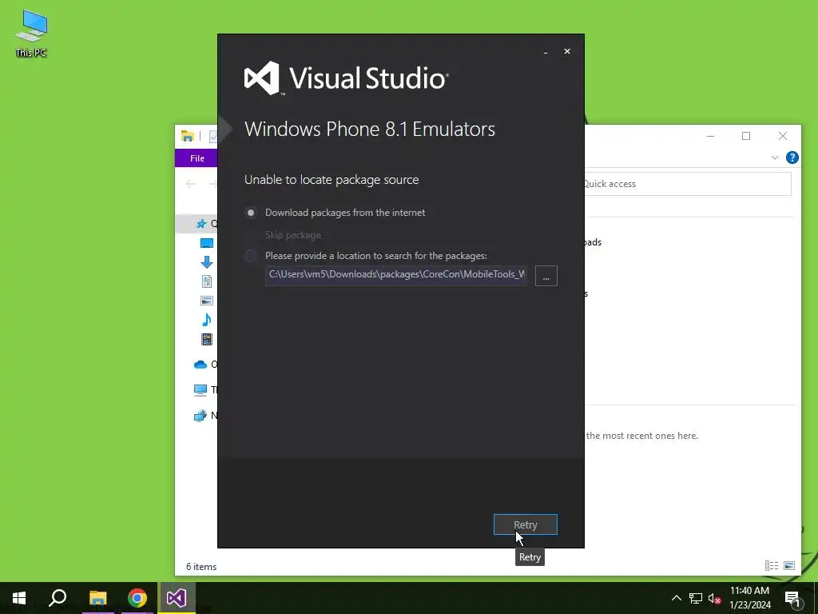The width and height of the screenshot is (818, 614).
Task: Open the Windows Start menu
Action: [19, 598]
